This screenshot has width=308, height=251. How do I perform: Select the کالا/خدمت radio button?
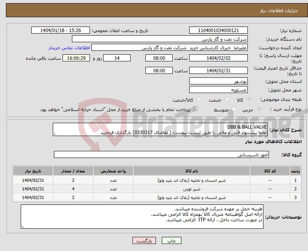(199, 99)
